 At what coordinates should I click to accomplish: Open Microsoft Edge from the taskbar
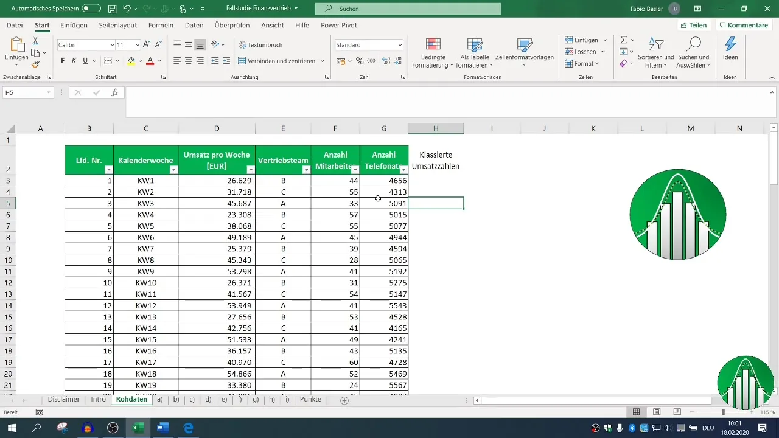click(188, 428)
